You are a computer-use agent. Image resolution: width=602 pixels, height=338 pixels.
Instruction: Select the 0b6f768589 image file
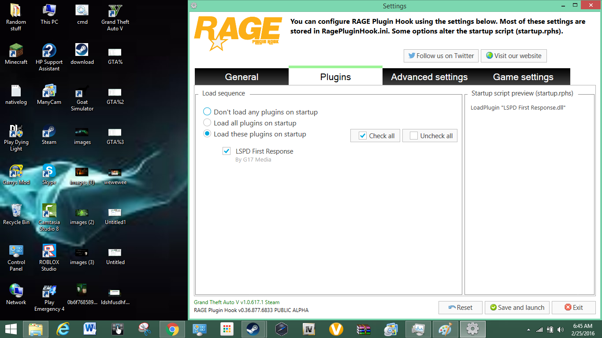(x=82, y=295)
